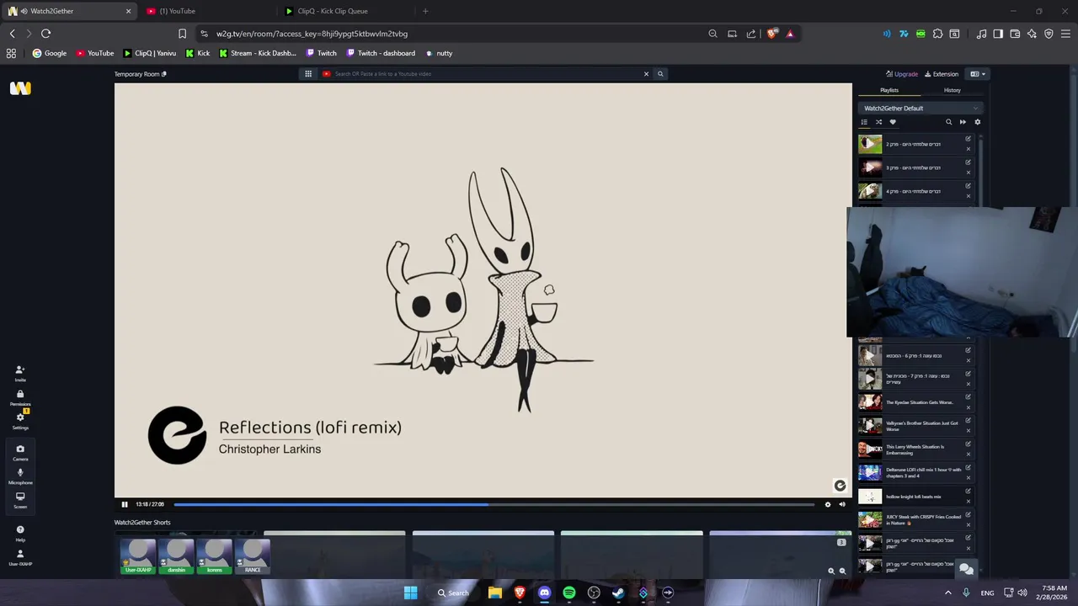
Task: Click the browser address bar URL
Action: pos(312,34)
